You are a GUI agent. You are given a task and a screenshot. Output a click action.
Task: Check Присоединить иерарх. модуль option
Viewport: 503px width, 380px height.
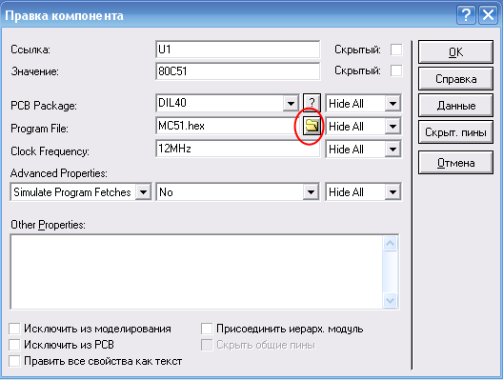pyautogui.click(x=207, y=329)
